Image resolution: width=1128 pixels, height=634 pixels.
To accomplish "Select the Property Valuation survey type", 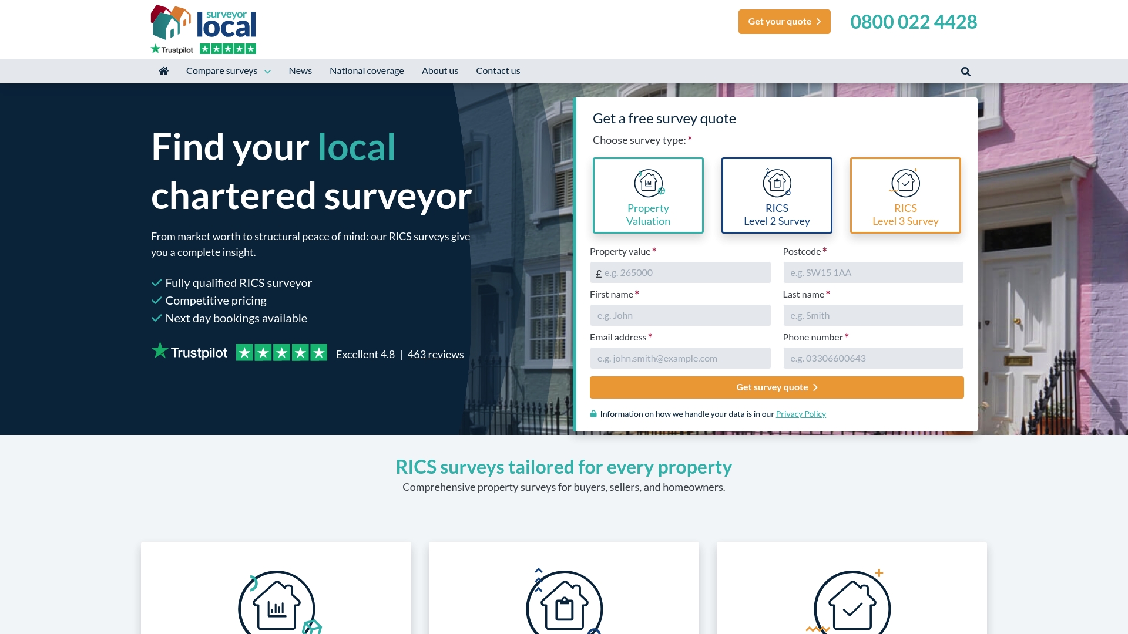I will pos(648,195).
